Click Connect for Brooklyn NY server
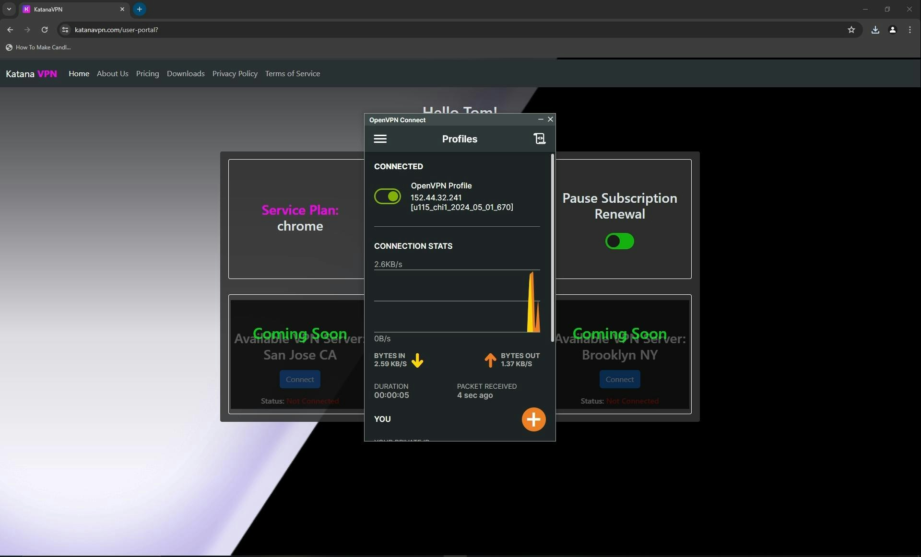 (620, 379)
